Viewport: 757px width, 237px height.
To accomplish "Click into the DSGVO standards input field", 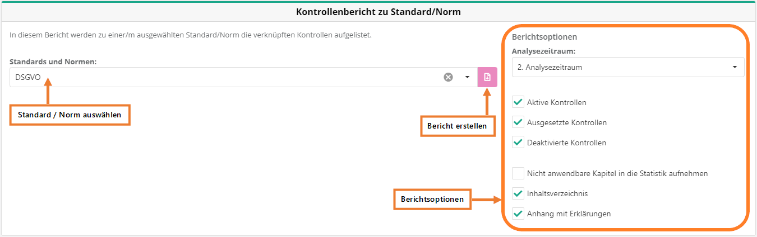I will [224, 77].
